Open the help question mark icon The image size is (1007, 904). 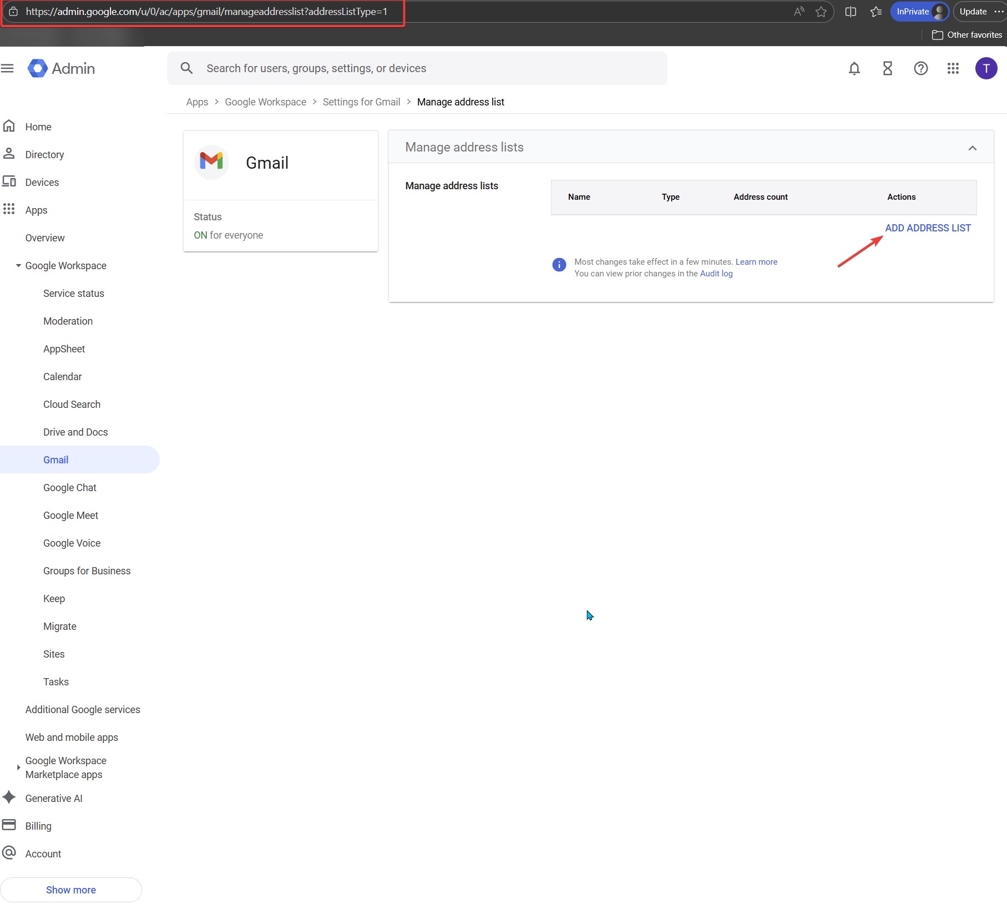[x=921, y=68]
